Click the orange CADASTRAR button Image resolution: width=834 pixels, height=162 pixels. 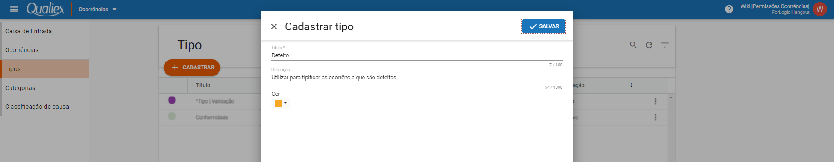192,68
